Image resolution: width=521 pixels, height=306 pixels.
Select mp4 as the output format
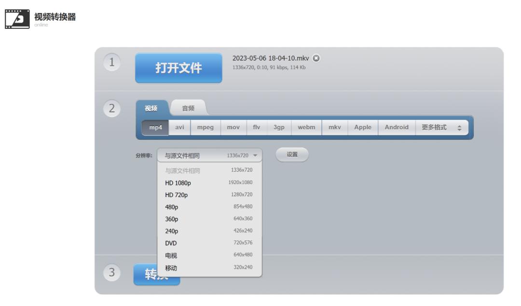155,127
